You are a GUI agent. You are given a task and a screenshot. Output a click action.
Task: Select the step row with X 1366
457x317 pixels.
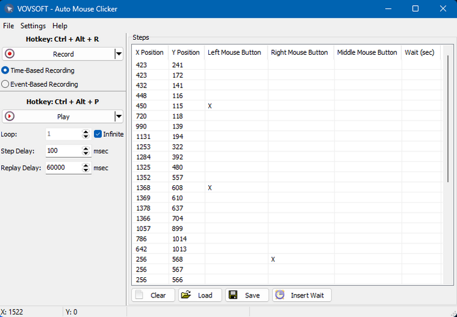point(287,219)
